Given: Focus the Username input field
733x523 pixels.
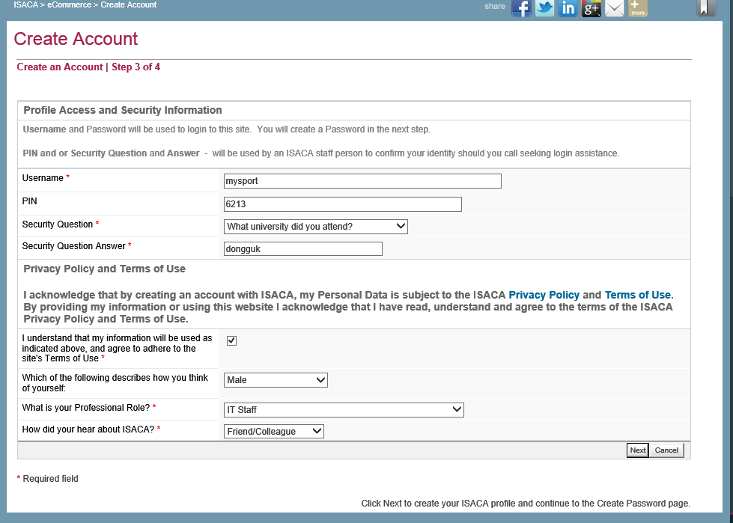Looking at the screenshot, I should coord(363,181).
